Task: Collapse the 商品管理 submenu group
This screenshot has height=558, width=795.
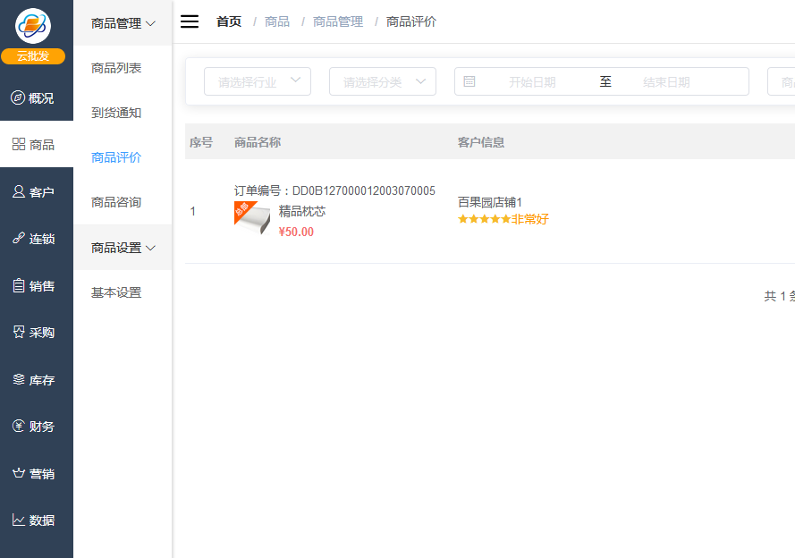Action: 123,23
